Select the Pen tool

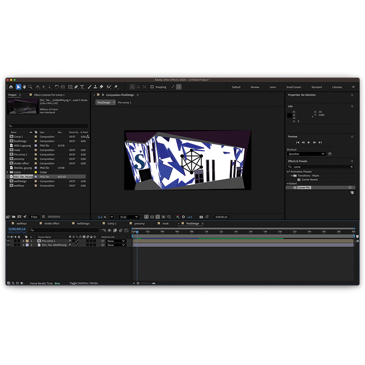click(76, 86)
